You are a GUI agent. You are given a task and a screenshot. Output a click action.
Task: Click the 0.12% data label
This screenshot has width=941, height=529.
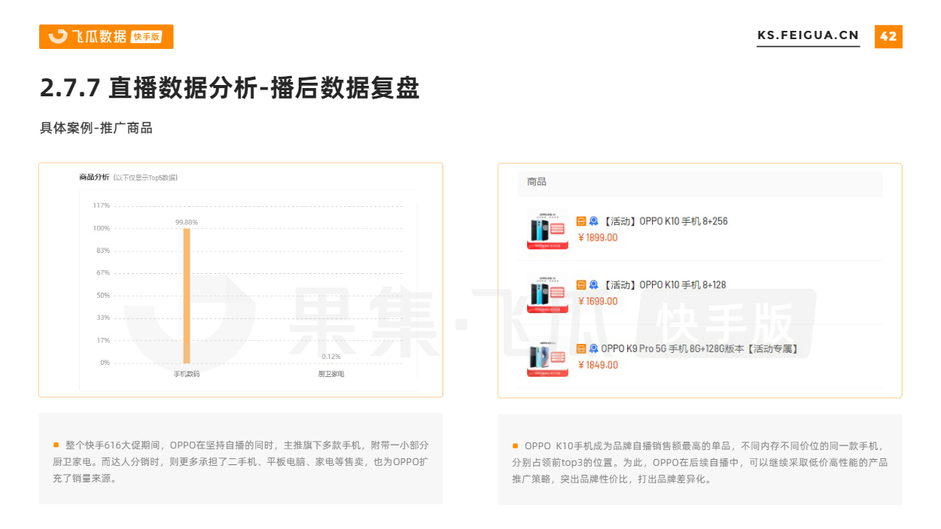(x=331, y=356)
